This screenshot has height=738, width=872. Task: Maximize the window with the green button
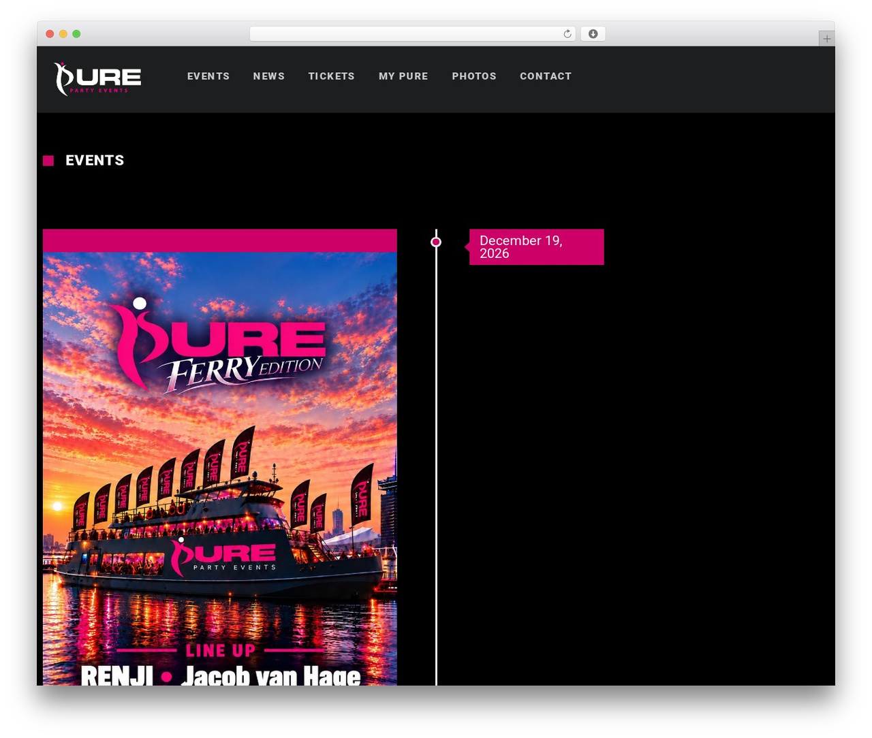pos(76,34)
